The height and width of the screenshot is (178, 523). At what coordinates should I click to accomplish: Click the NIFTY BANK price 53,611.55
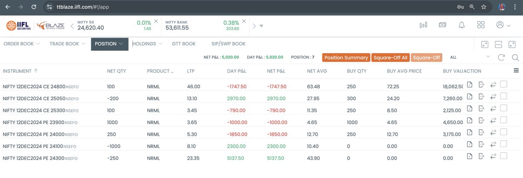click(x=177, y=28)
